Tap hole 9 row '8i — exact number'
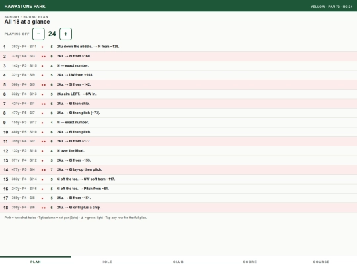357x267 pixels. point(178,123)
